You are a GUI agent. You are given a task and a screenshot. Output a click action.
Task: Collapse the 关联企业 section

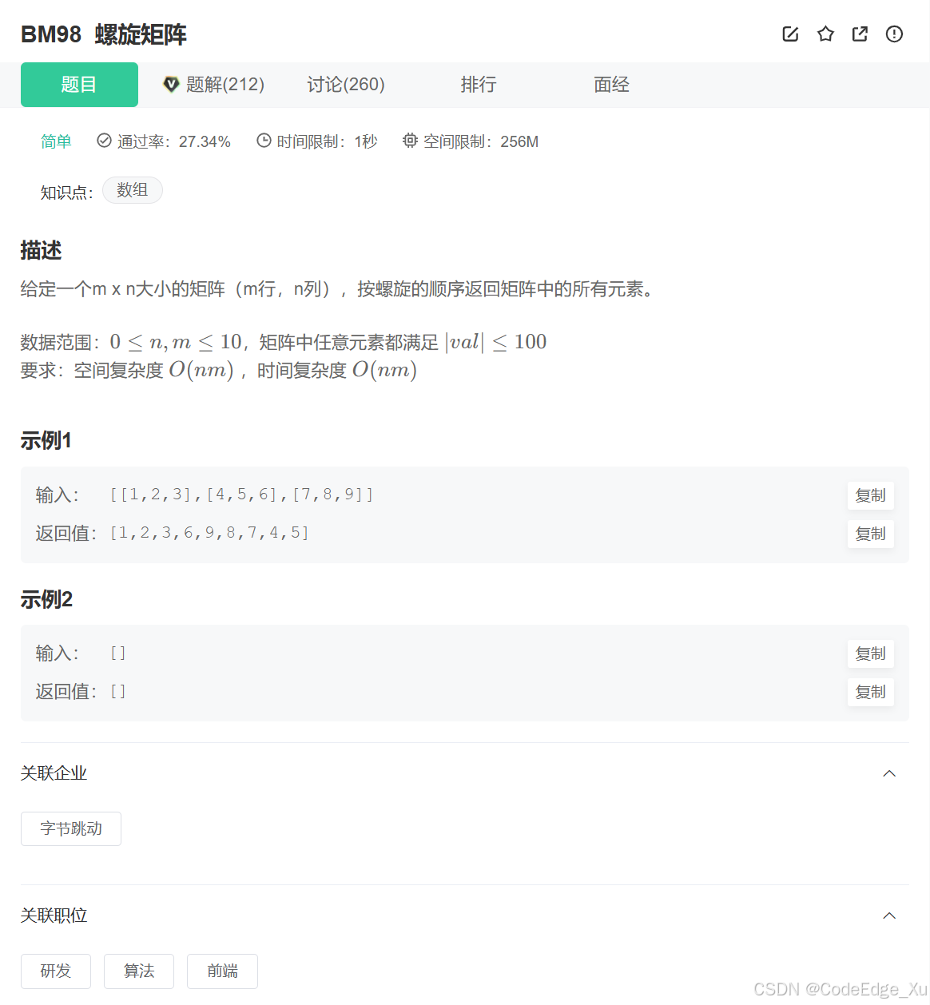pyautogui.click(x=889, y=773)
